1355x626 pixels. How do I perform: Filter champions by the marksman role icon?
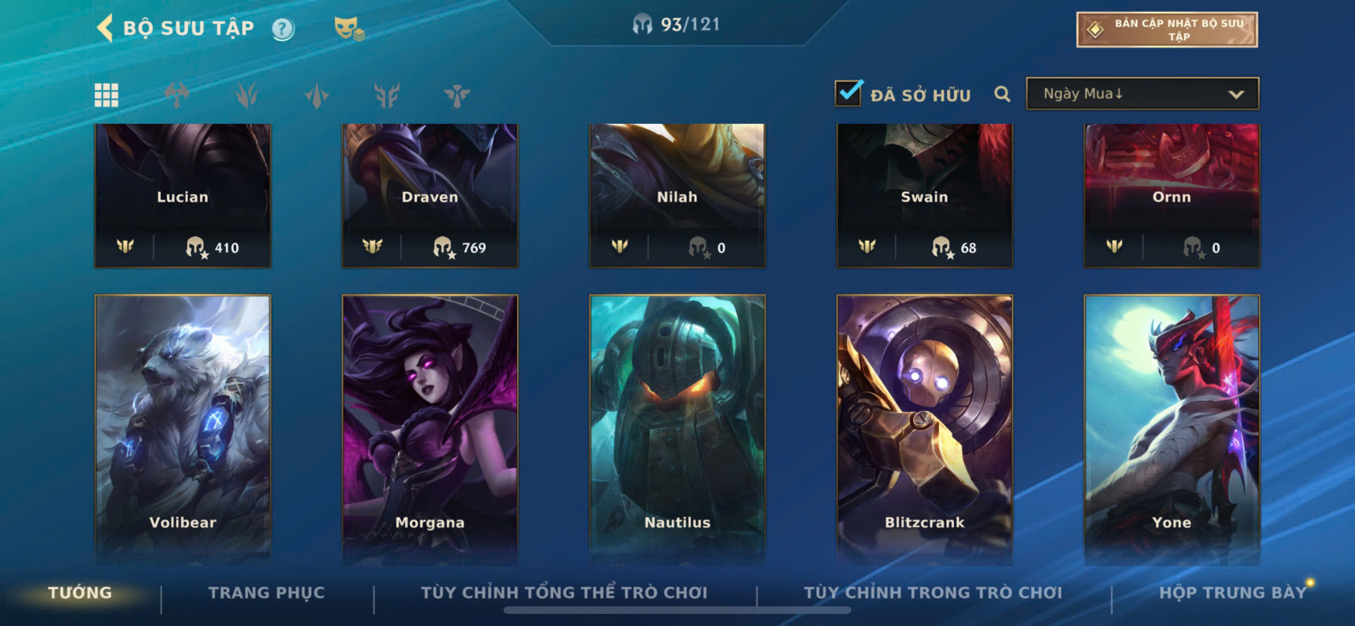[x=387, y=95]
